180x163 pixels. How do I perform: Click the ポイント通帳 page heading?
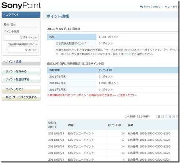click(58, 16)
